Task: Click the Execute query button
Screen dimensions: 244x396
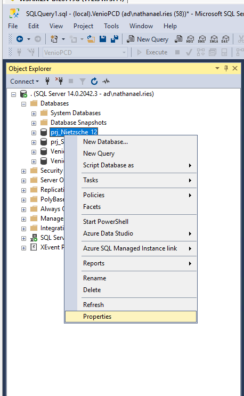Action: coord(152,52)
